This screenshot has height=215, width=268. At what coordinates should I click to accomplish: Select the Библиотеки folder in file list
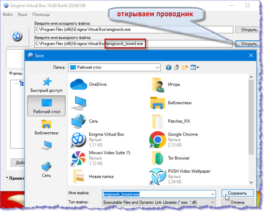171,102
